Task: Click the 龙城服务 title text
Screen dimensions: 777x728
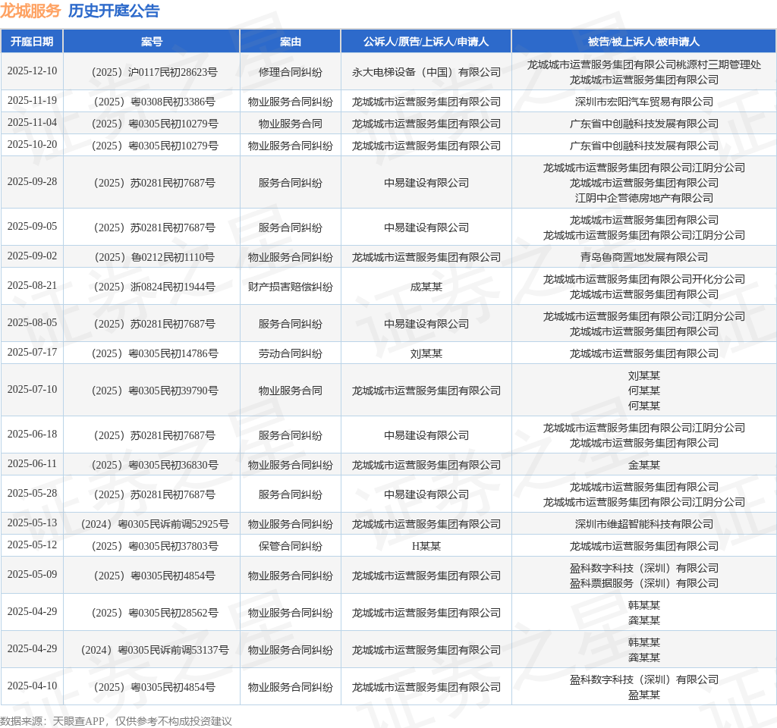Action: [30, 11]
